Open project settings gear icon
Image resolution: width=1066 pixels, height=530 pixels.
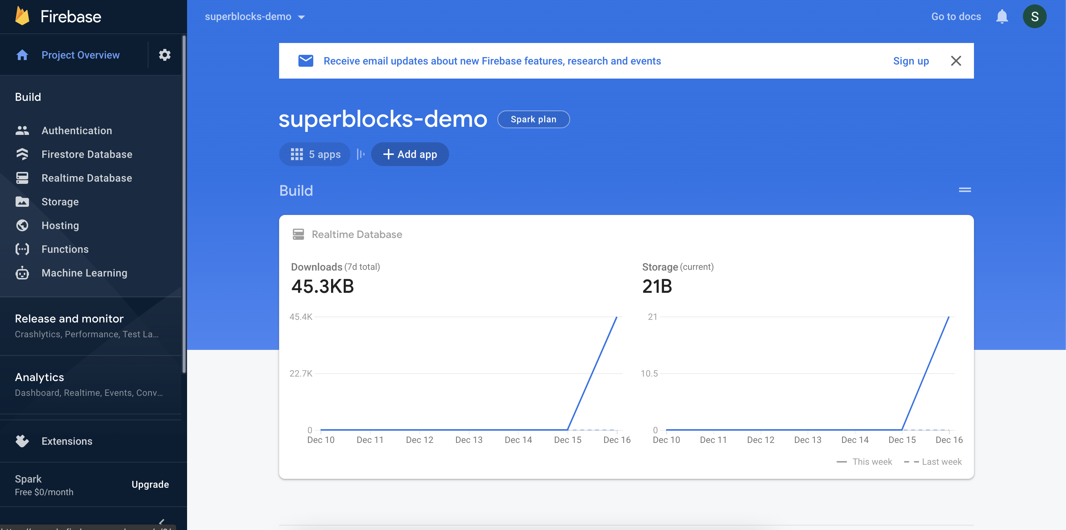(x=164, y=54)
